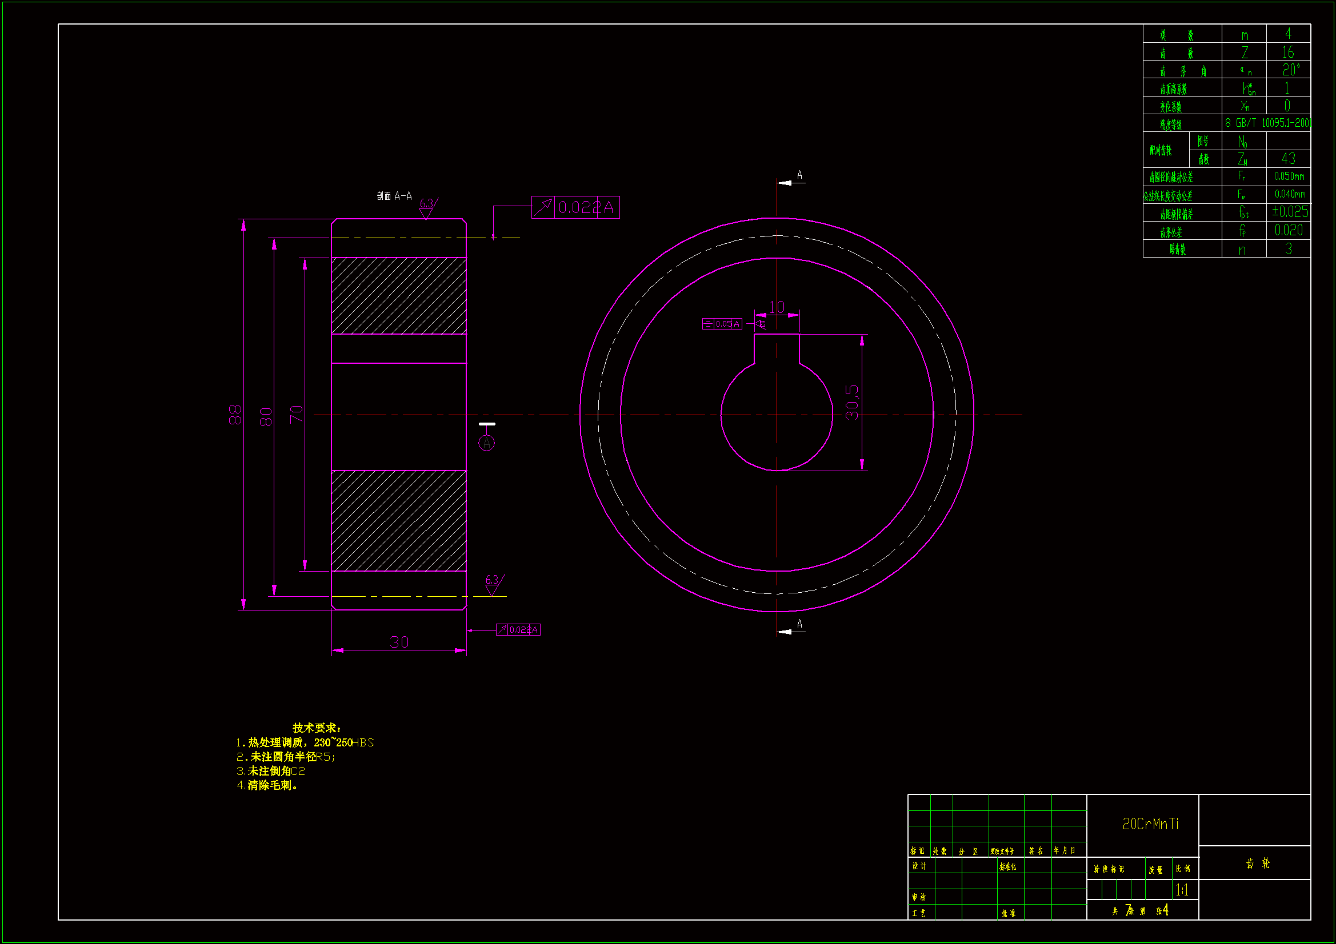Click the 1:1 scale cell in title block
This screenshot has height=944, width=1336.
pos(1182,890)
